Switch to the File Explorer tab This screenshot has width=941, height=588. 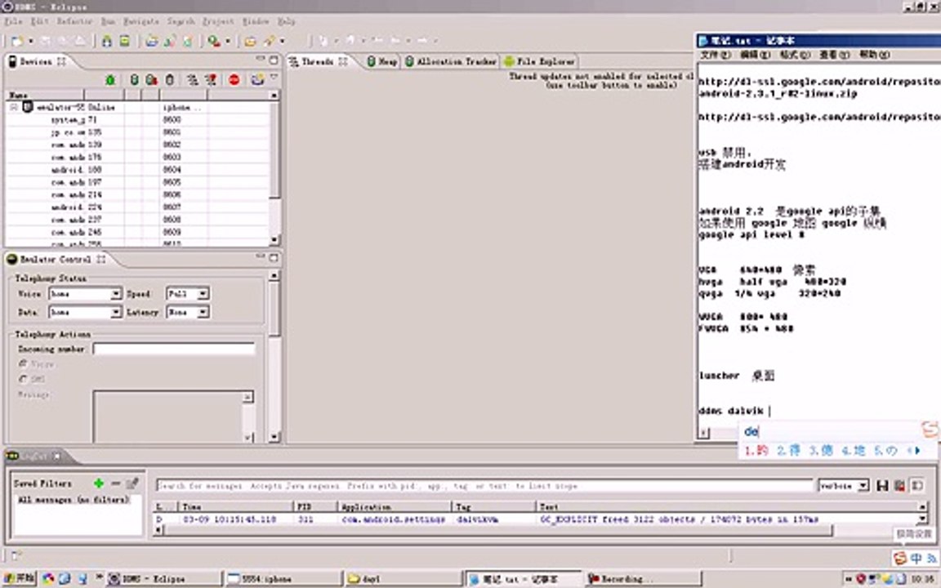(x=539, y=61)
